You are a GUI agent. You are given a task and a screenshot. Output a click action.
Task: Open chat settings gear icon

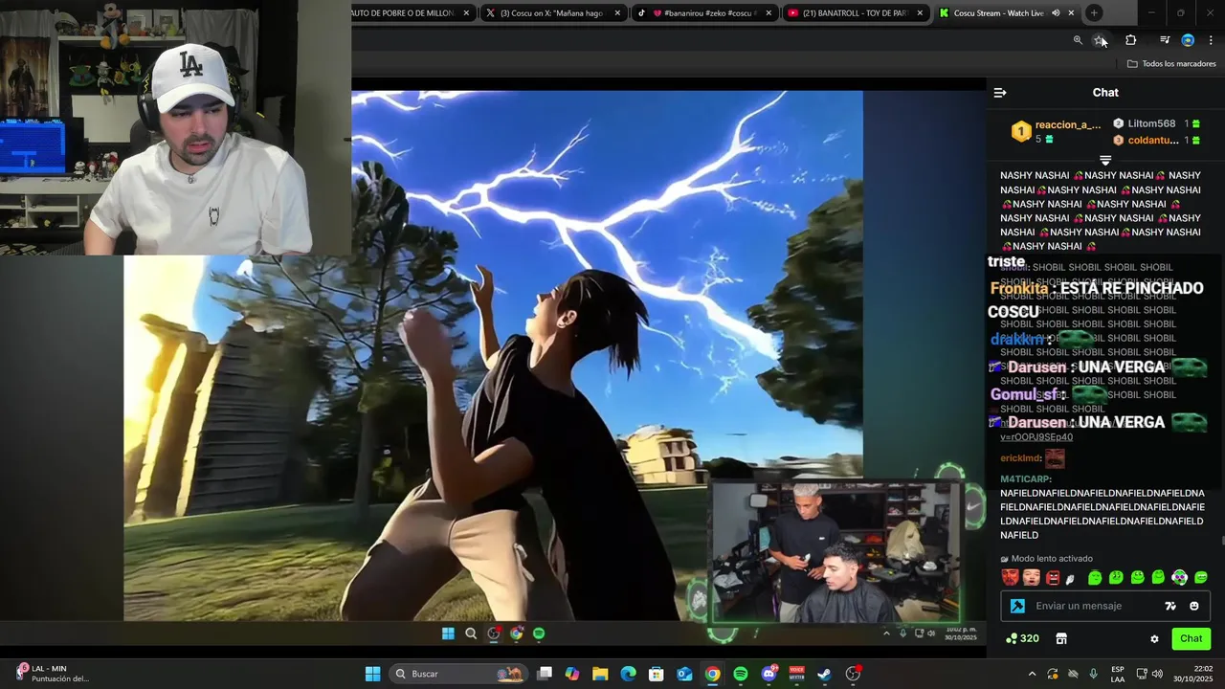[1154, 639]
